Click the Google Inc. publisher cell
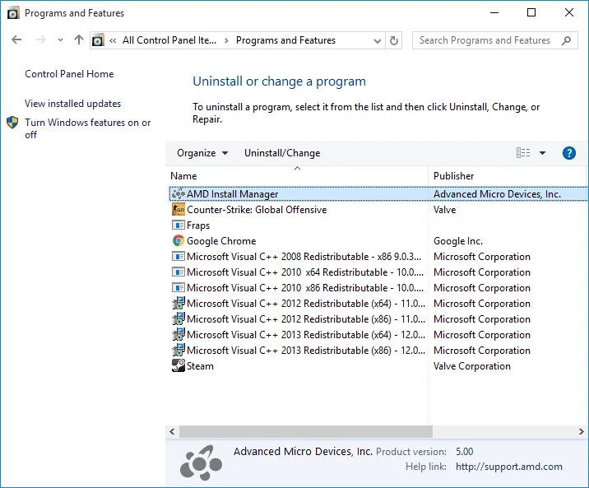The image size is (589, 488). [x=458, y=241]
